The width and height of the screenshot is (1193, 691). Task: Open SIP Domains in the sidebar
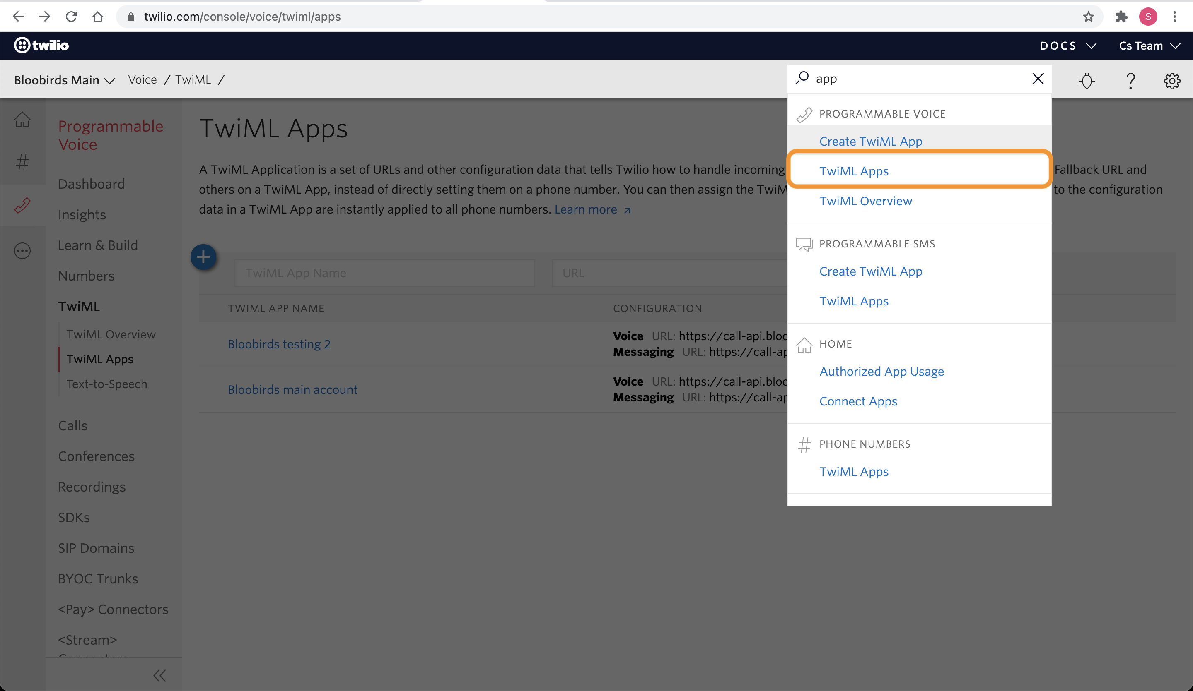click(x=96, y=549)
